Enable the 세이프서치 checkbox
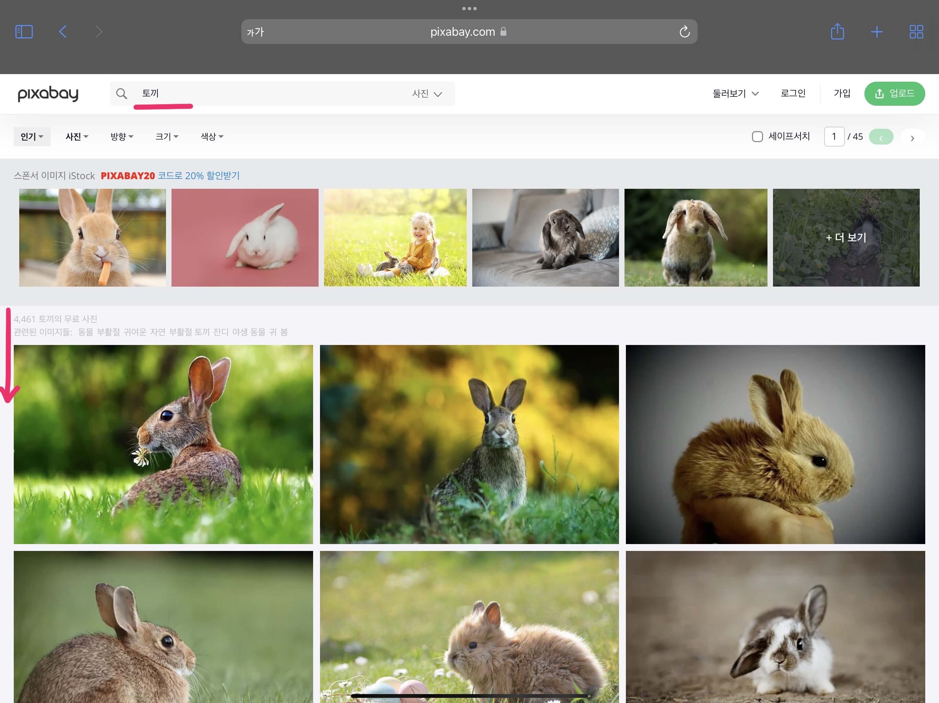The width and height of the screenshot is (939, 703). pyautogui.click(x=757, y=137)
